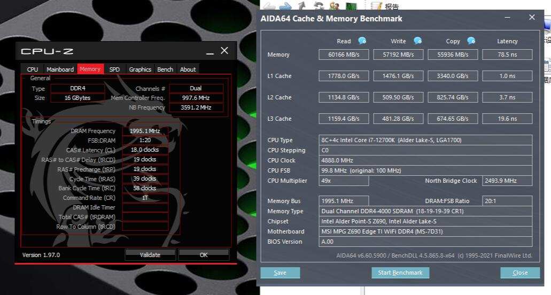Click the L3 Cache Copy value 674.65 GB/s
Screen dimensions: 551x295
[453, 119]
